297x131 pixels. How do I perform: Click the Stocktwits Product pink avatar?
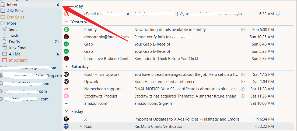click(x=66, y=96)
